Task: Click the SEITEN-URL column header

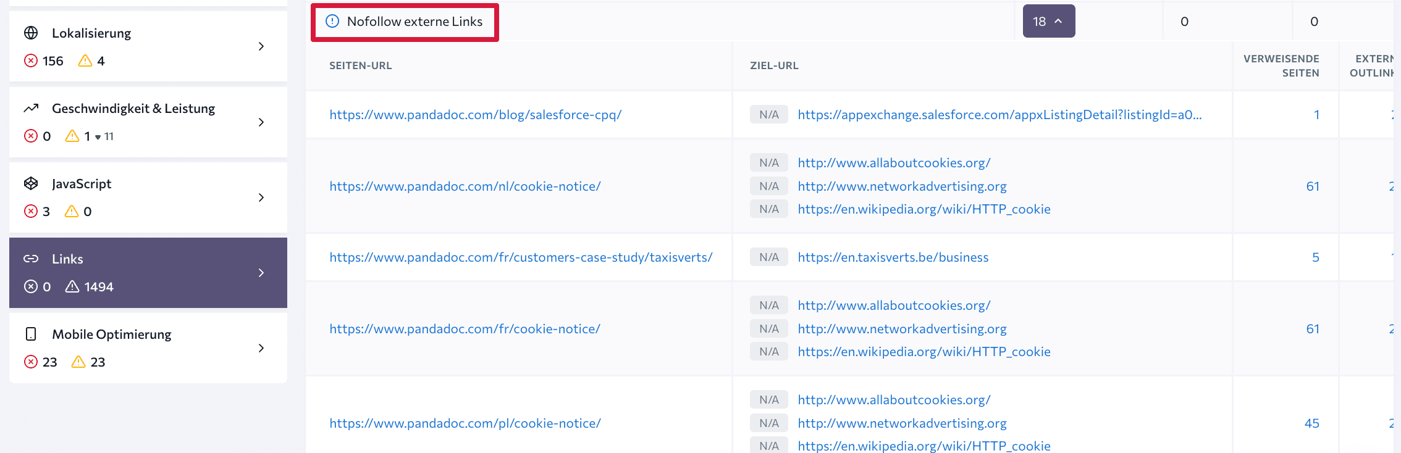Action: pos(361,65)
